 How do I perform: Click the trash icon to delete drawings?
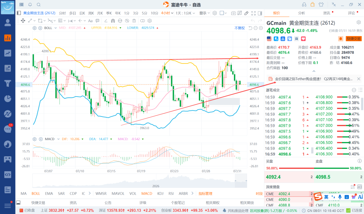point(134,21)
